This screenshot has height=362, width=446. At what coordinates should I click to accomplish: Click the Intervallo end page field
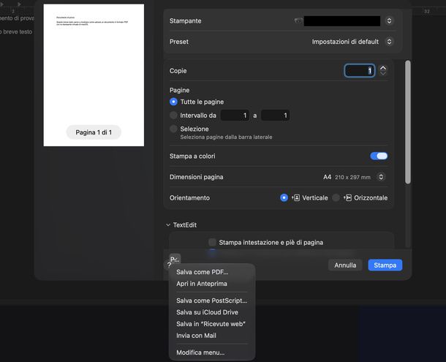point(275,116)
